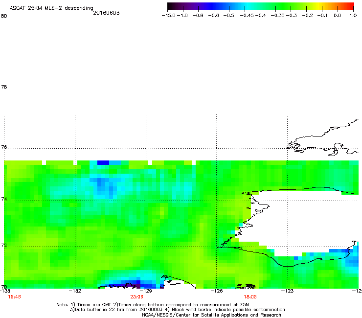Click the dark blue data cell on swath's top edge

[x=103, y=162]
